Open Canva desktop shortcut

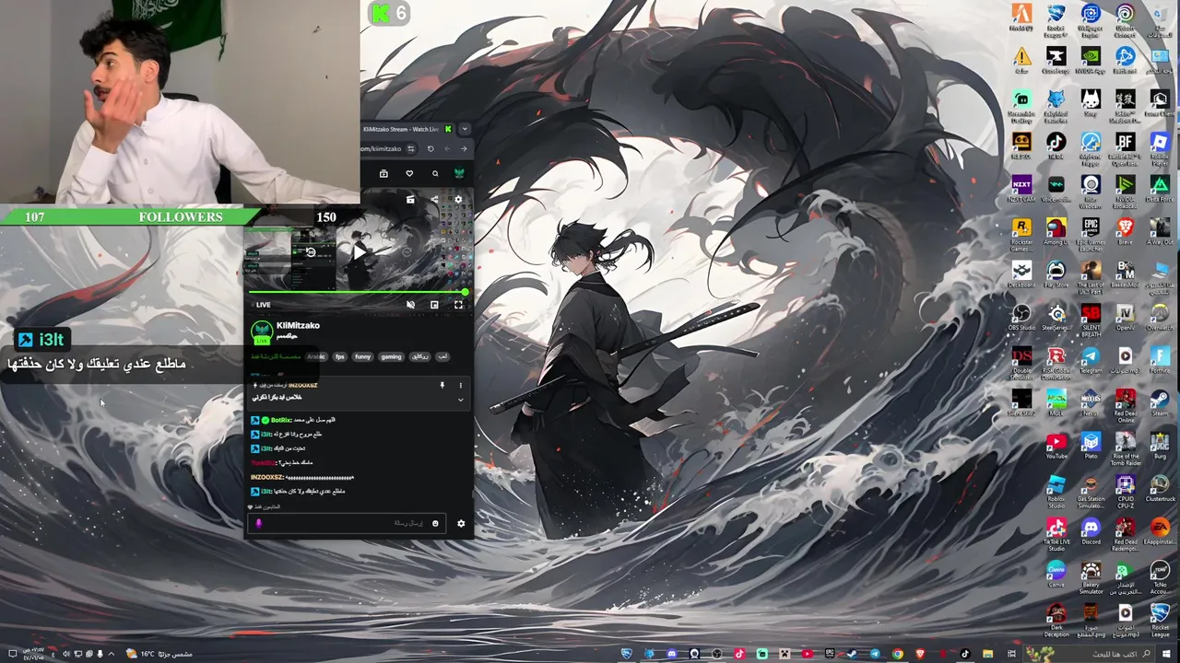tap(1056, 575)
